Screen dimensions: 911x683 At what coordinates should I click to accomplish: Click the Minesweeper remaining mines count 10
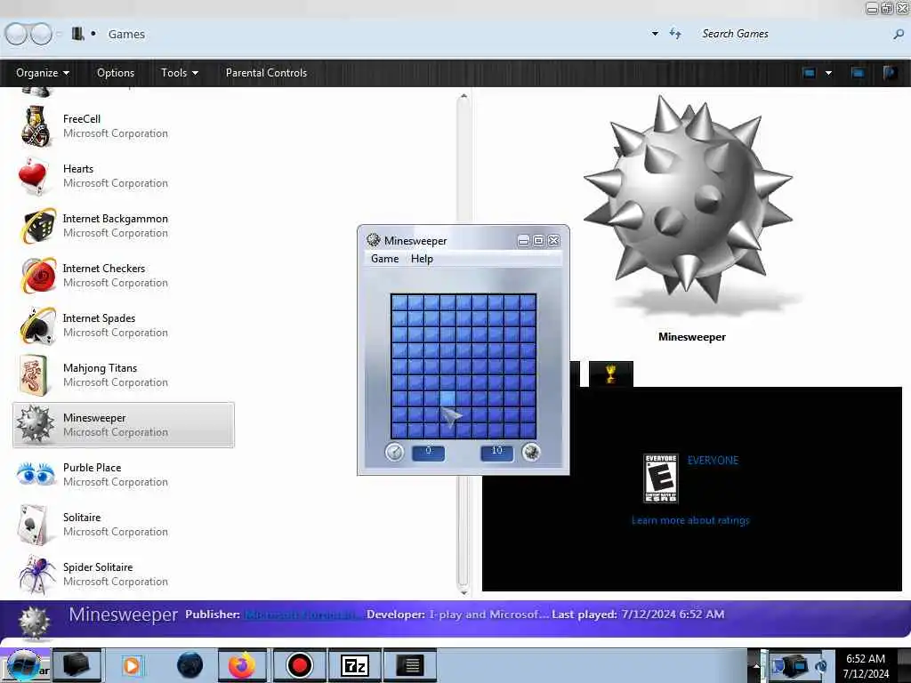click(496, 453)
